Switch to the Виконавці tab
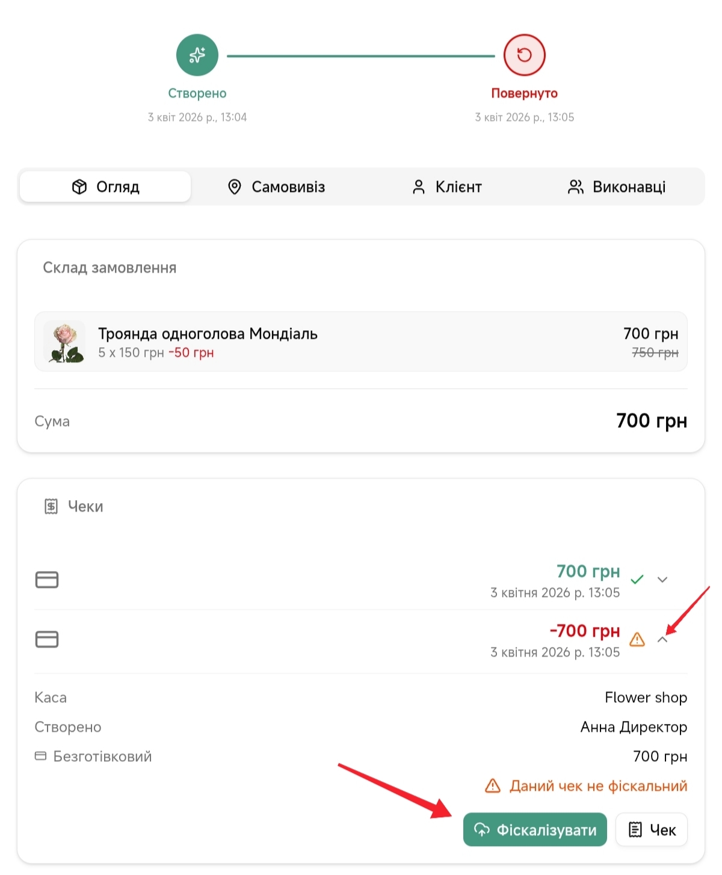Image resolution: width=722 pixels, height=875 pixels. pos(617,187)
